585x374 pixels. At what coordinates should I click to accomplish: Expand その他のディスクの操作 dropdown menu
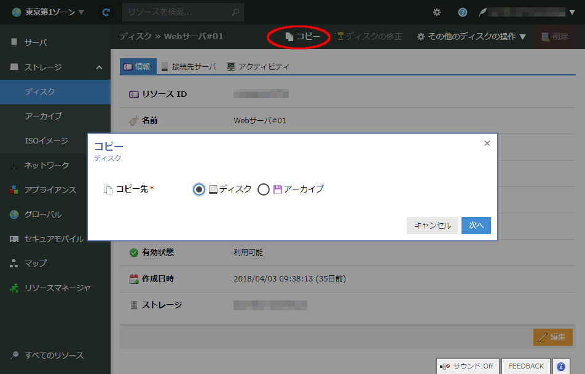click(x=471, y=37)
